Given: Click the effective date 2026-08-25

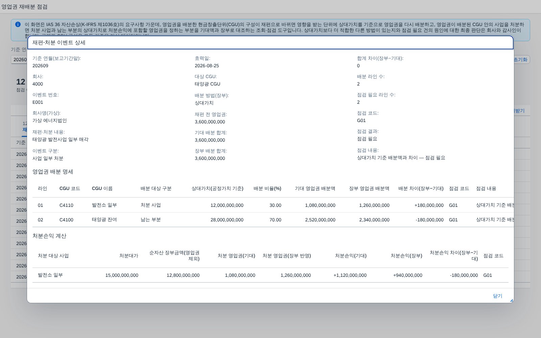Looking at the screenshot, I should (x=207, y=66).
